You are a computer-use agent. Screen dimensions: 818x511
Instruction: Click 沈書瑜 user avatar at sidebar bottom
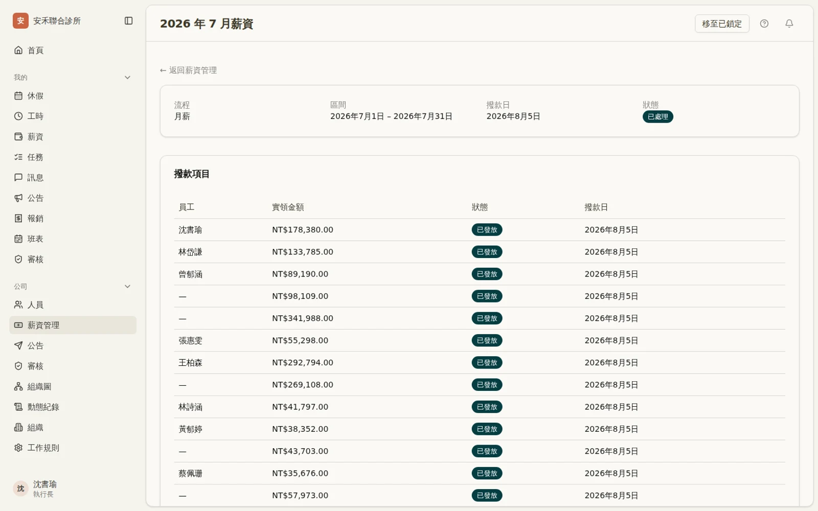point(20,489)
